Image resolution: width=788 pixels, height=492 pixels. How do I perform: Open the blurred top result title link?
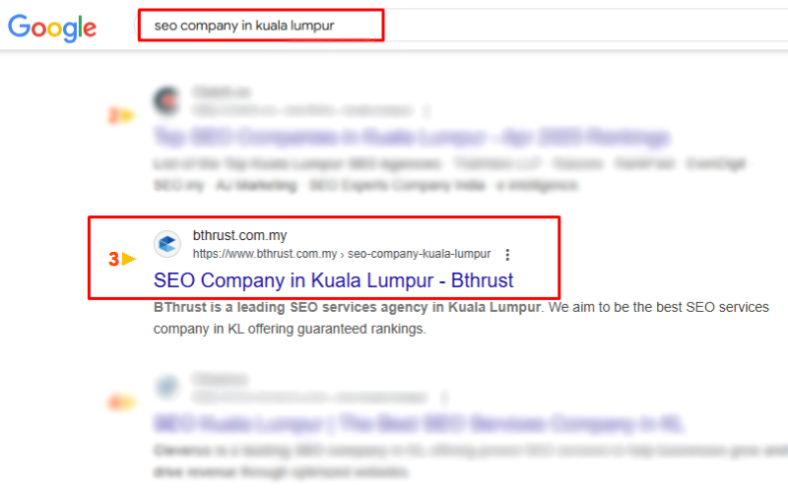(412, 137)
